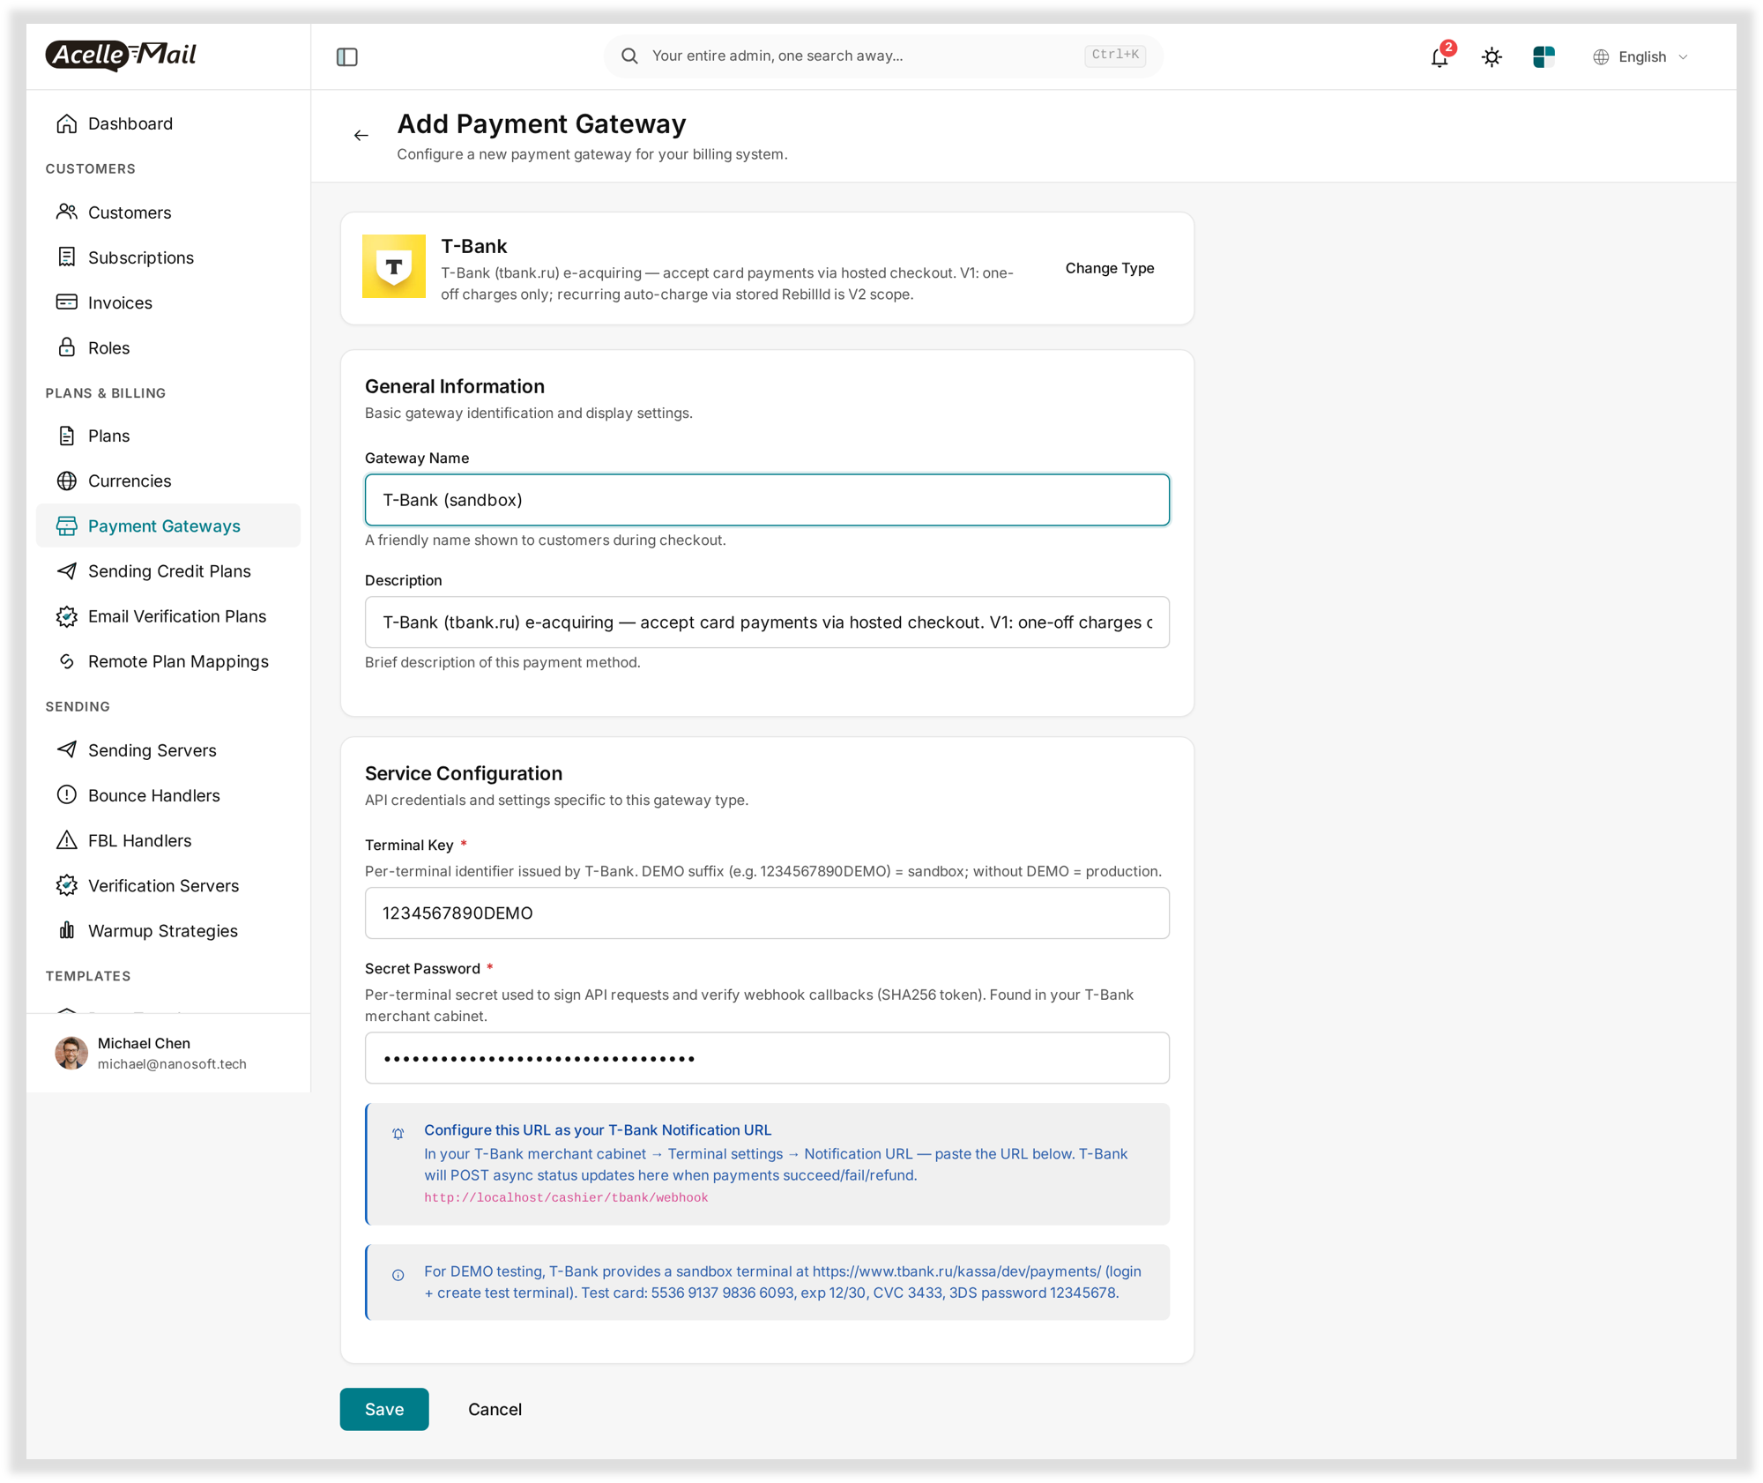Image resolution: width=1763 pixels, height=1483 pixels.
Task: Click the Verification Servers badge icon
Action: pyautogui.click(x=67, y=885)
